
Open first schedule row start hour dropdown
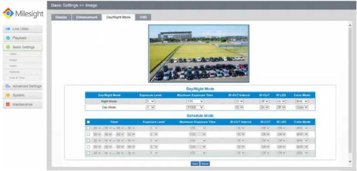tap(97, 128)
